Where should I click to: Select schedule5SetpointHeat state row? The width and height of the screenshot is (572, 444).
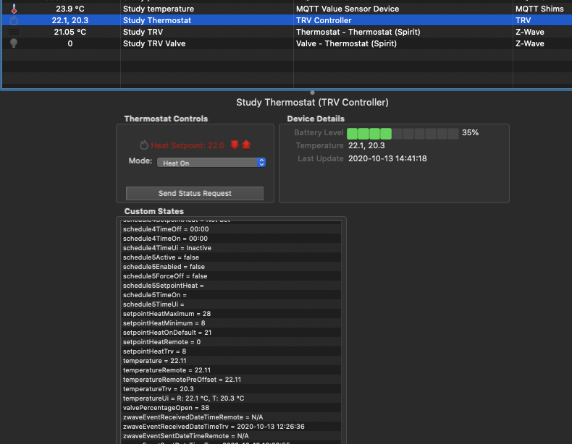pos(231,286)
